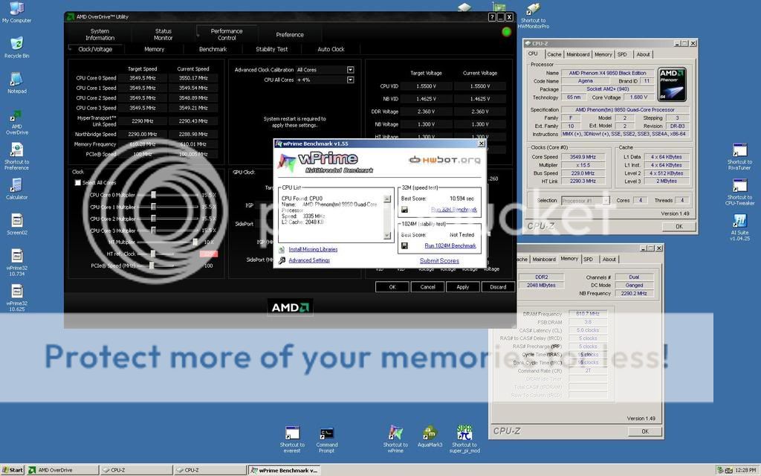Select the Clock/Voltage sub-tab

coord(95,49)
